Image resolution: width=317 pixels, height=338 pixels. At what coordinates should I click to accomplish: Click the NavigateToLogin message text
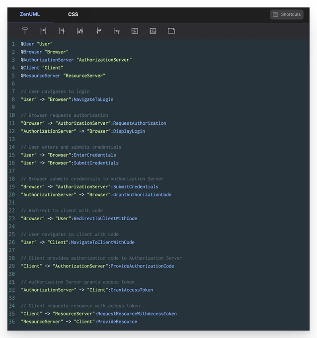[x=93, y=99]
